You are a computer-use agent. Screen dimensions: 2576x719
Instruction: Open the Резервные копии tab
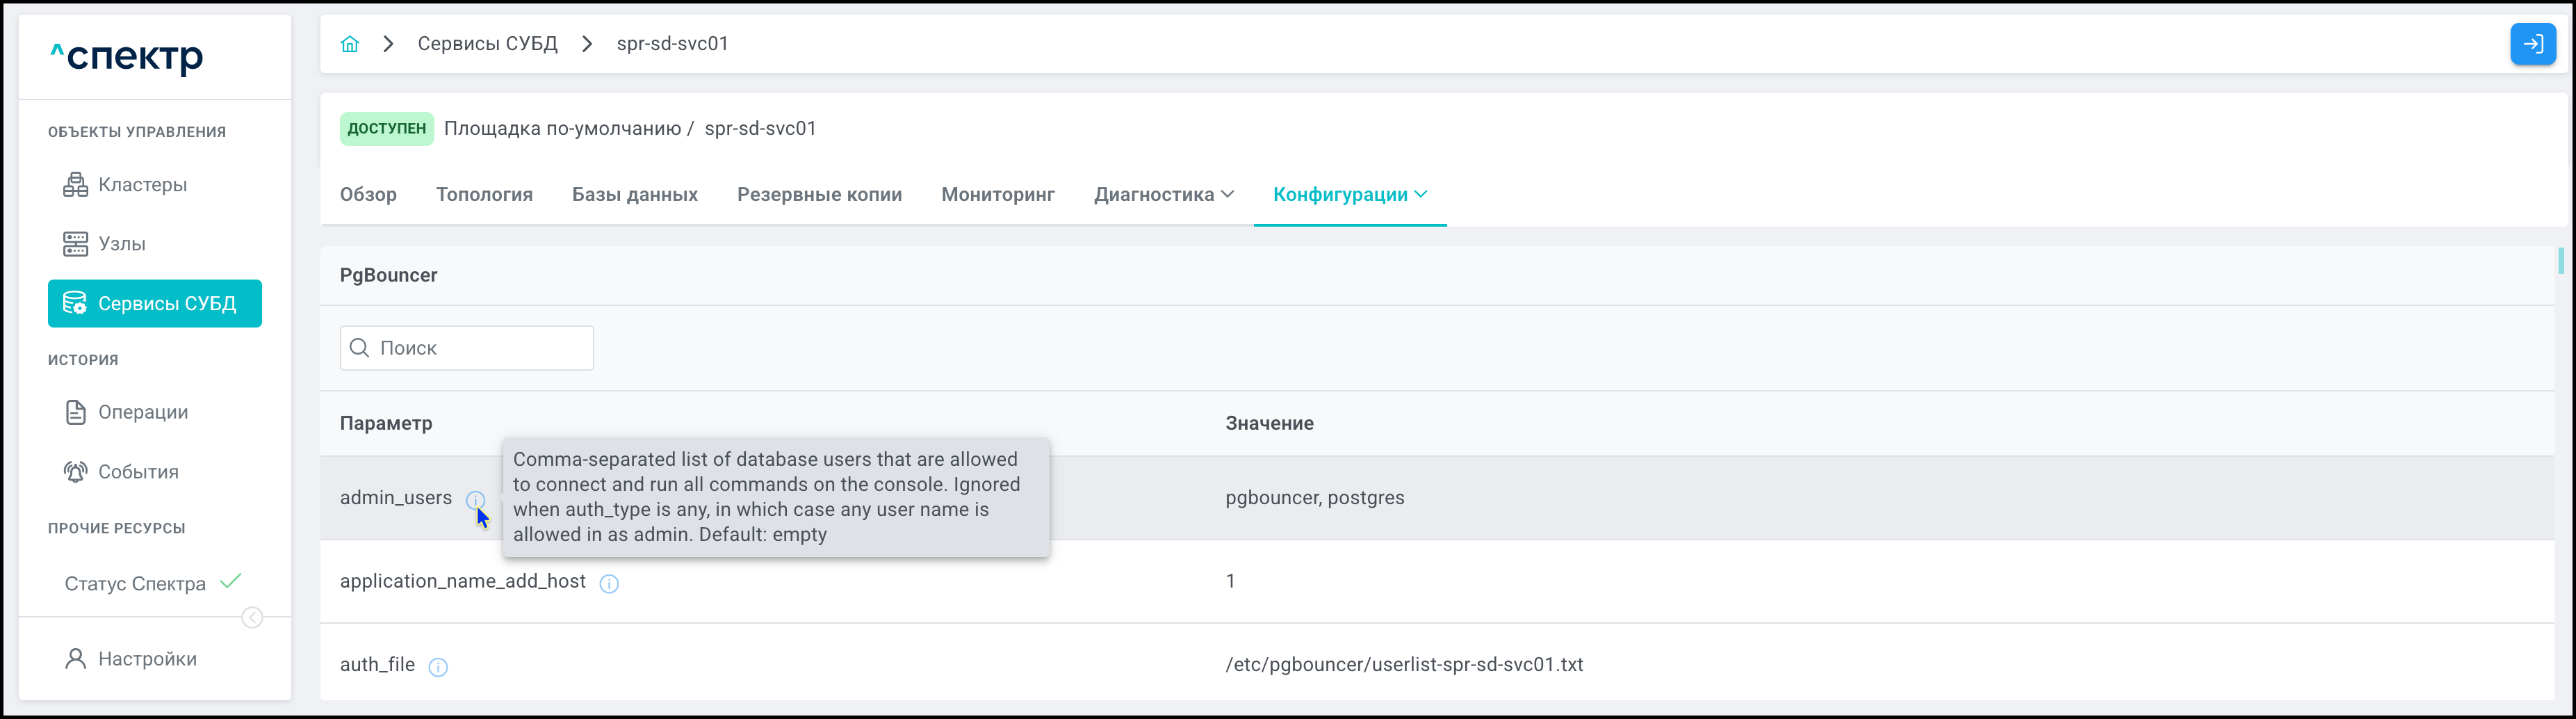[x=819, y=195]
